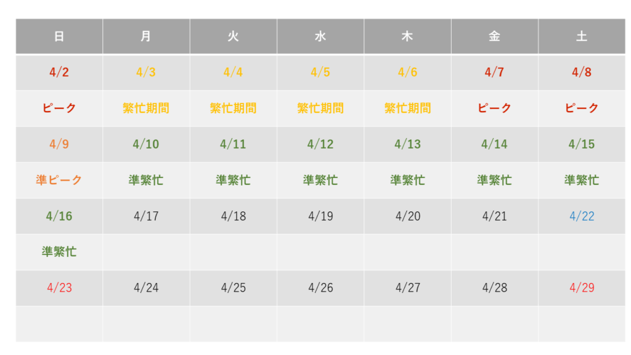Select the orange 4/9 date cell
This screenshot has width=631, height=355.
59,144
